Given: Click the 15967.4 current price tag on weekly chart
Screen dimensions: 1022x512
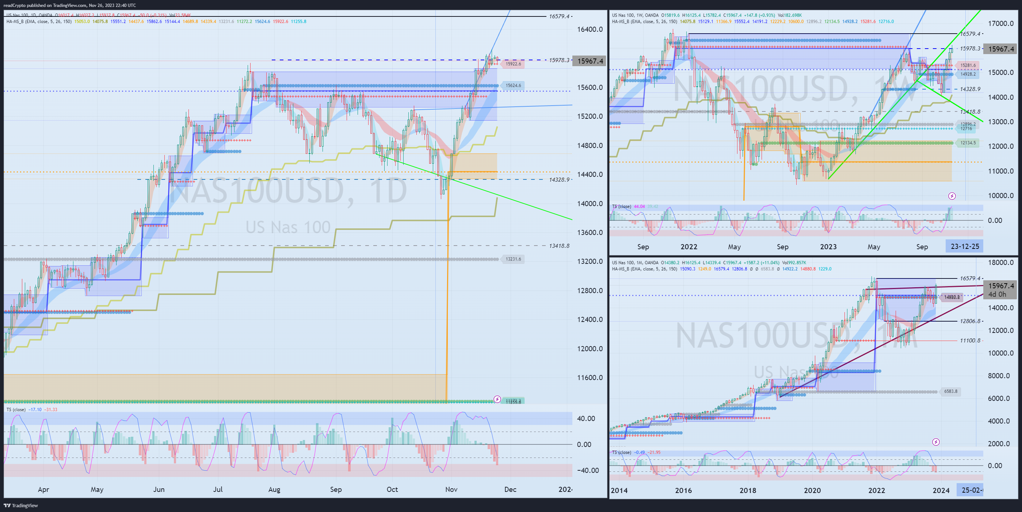Looking at the screenshot, I should click(x=1001, y=49).
